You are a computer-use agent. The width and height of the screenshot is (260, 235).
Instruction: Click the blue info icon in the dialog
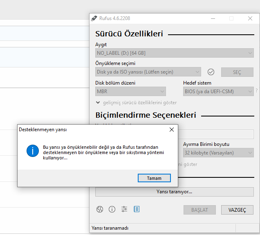click(33, 151)
